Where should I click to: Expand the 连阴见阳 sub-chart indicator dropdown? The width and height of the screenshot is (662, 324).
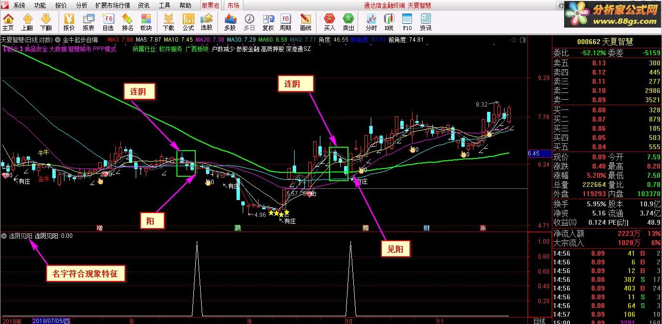click(x=4, y=236)
